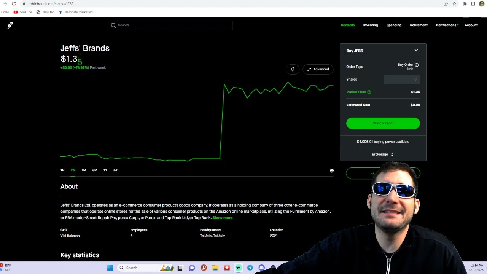487x274 pixels.
Task: Open the Investing tab
Action: point(371,25)
